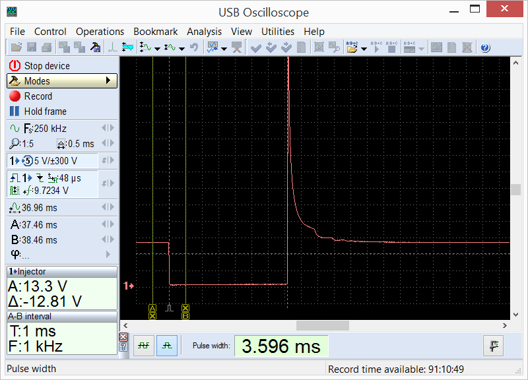This screenshot has height=380, width=528.
Task: Click the undo arrow toolbar icon
Action: click(193, 47)
